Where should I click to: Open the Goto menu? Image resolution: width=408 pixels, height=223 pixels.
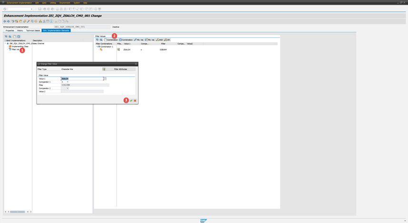coord(44,3)
